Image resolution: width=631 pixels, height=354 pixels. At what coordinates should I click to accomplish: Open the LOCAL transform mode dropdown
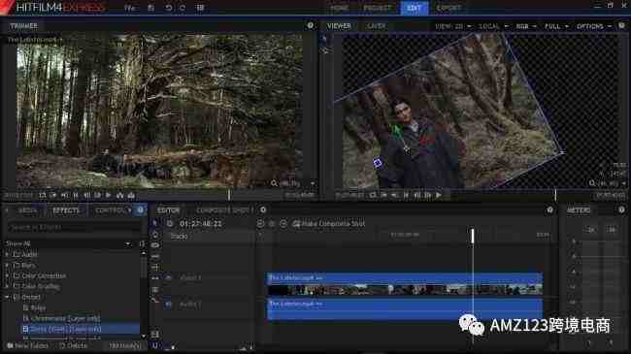(493, 26)
